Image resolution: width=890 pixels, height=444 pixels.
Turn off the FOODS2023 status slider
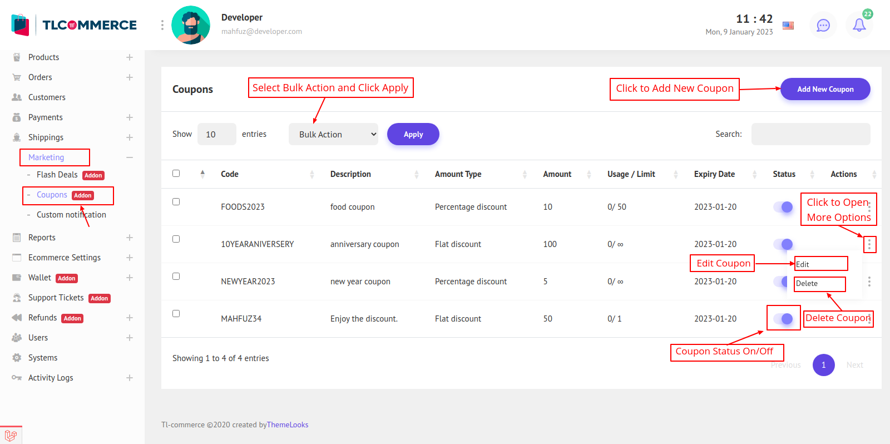[783, 207]
